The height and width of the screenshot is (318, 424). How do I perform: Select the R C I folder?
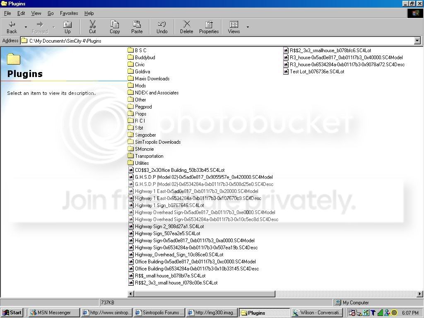(136, 120)
